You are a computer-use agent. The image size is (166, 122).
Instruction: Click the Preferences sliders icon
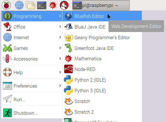(7, 86)
